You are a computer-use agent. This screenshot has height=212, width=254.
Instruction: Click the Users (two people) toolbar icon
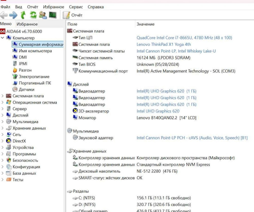43,15
